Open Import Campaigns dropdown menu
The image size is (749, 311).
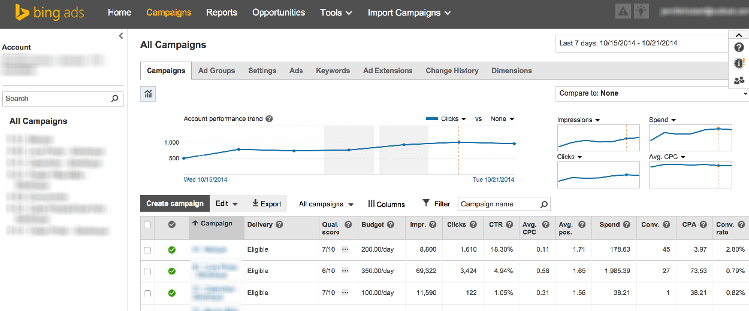[410, 12]
